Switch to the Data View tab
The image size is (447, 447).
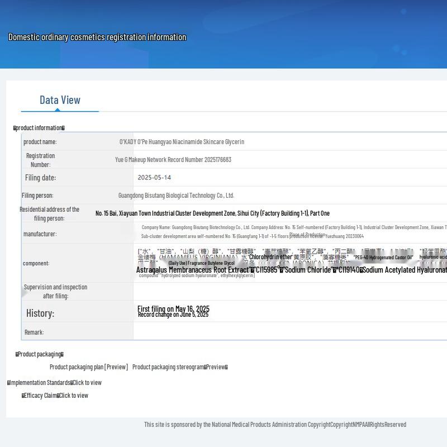pos(60,100)
